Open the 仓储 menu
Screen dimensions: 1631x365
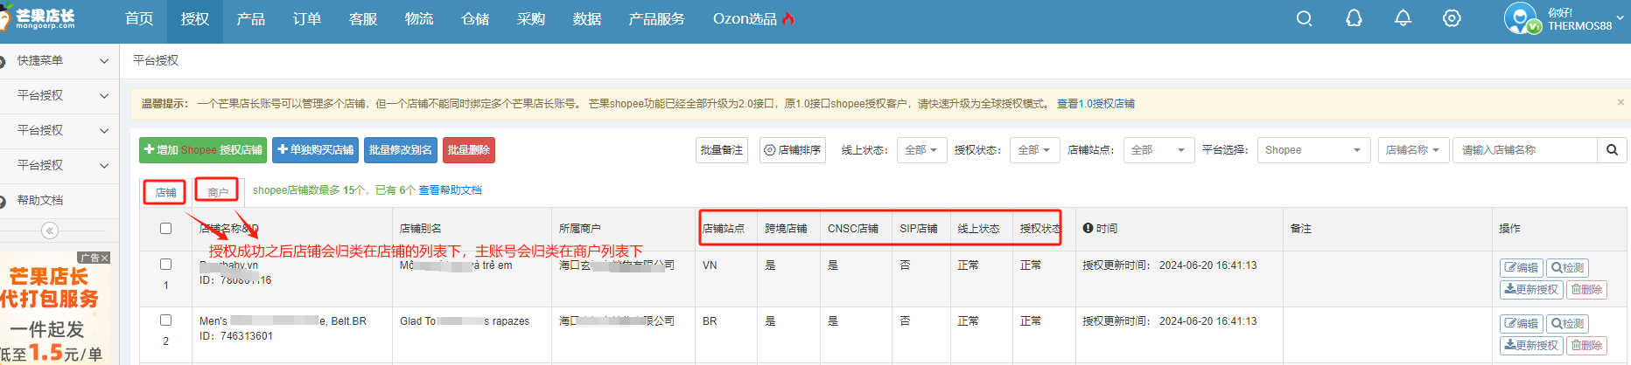[x=475, y=18]
